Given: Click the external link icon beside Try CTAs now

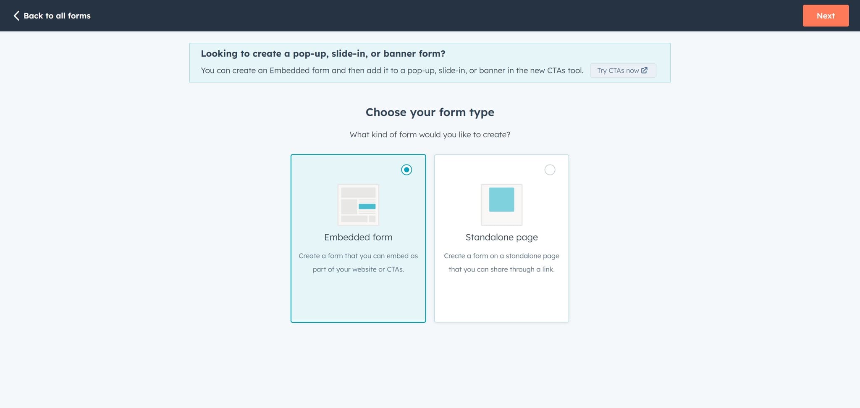Looking at the screenshot, I should pos(645,71).
